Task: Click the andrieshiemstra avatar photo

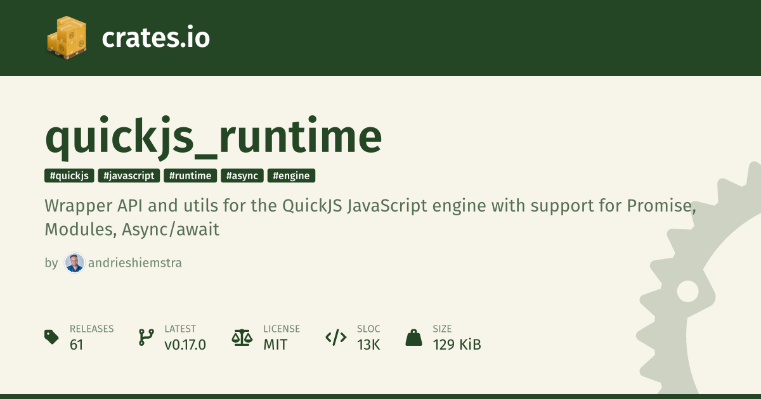Action: click(74, 263)
